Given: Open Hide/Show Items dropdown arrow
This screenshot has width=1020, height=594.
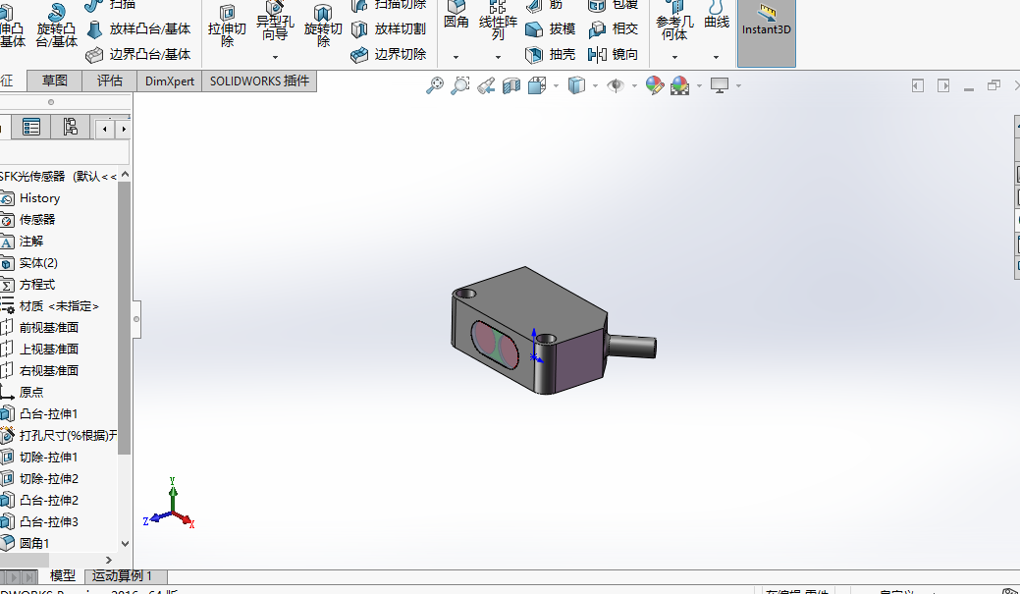Looking at the screenshot, I should click(634, 85).
